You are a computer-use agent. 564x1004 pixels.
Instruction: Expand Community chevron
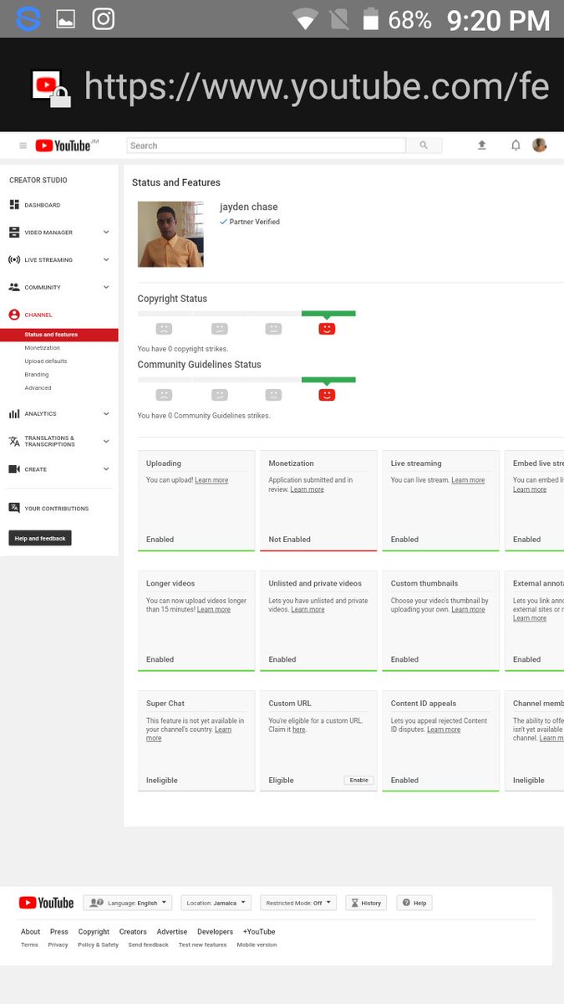(x=106, y=288)
